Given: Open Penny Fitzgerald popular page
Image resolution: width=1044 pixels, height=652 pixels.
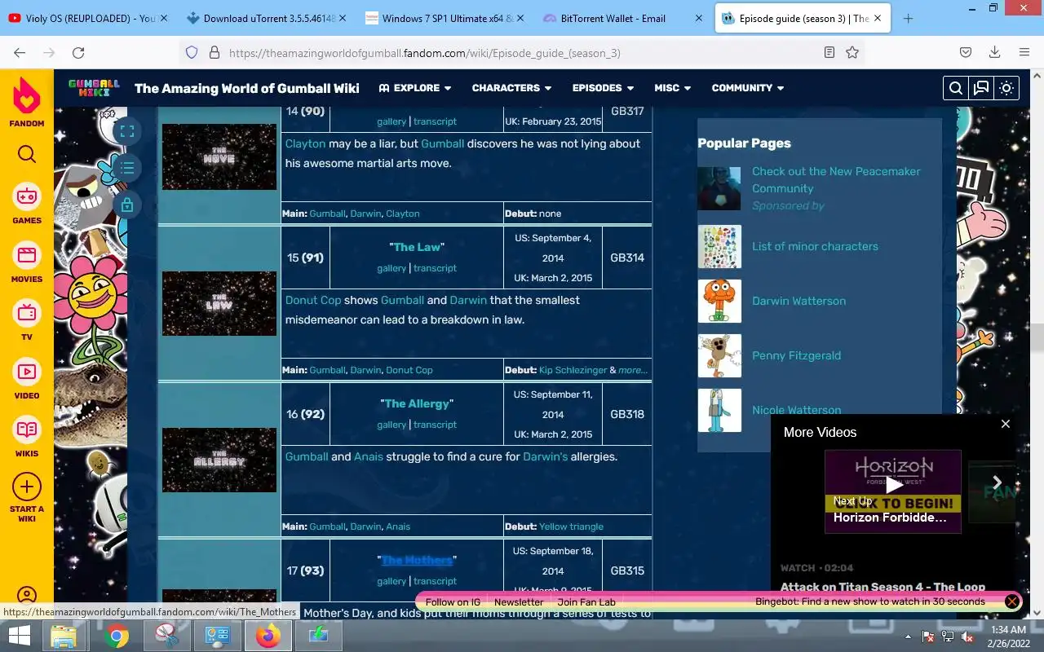Looking at the screenshot, I should pos(796,355).
